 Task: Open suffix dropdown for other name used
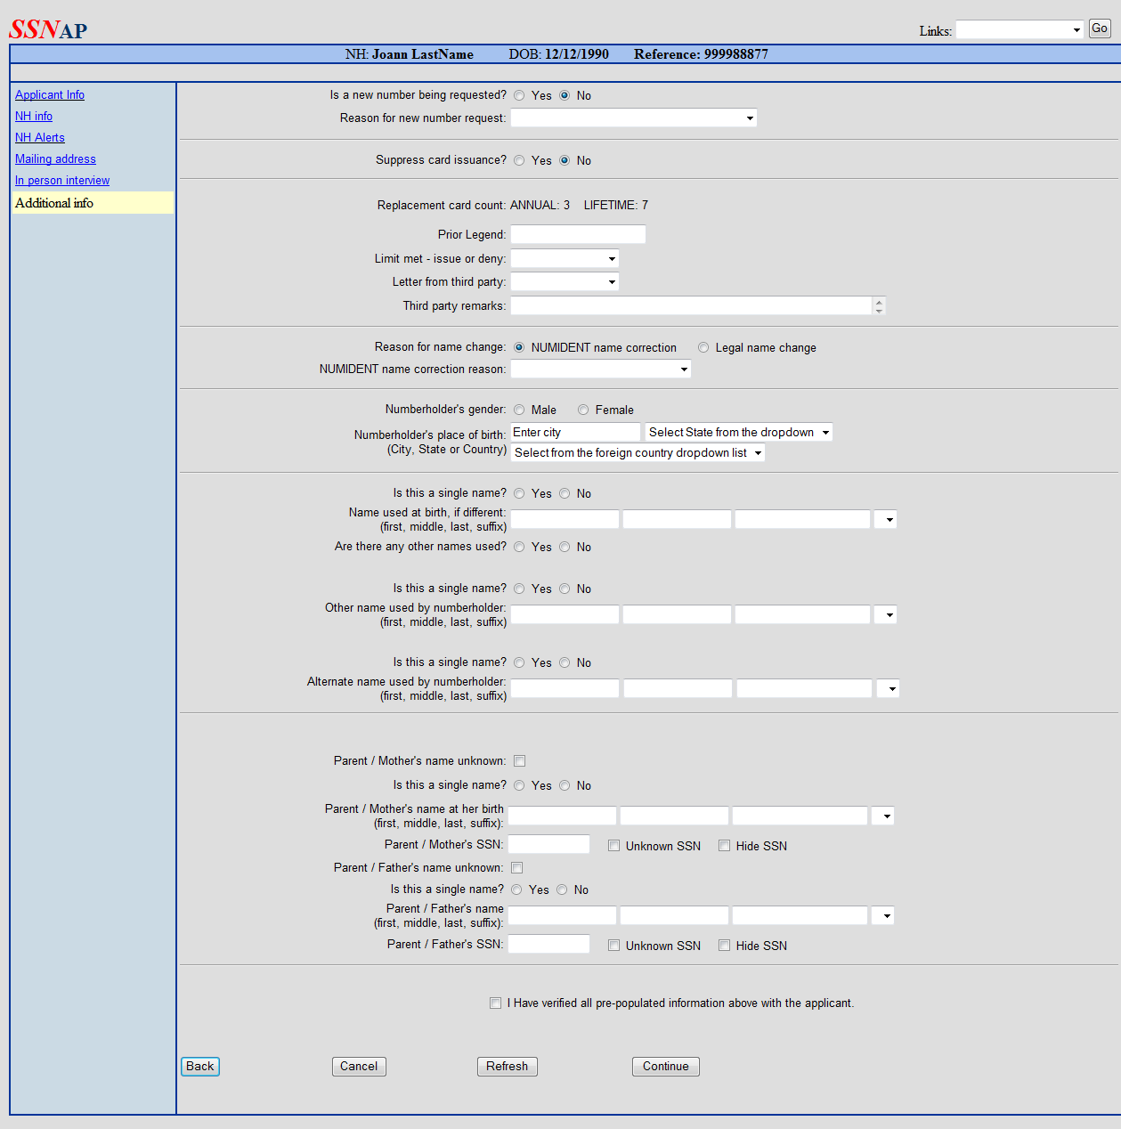point(885,614)
